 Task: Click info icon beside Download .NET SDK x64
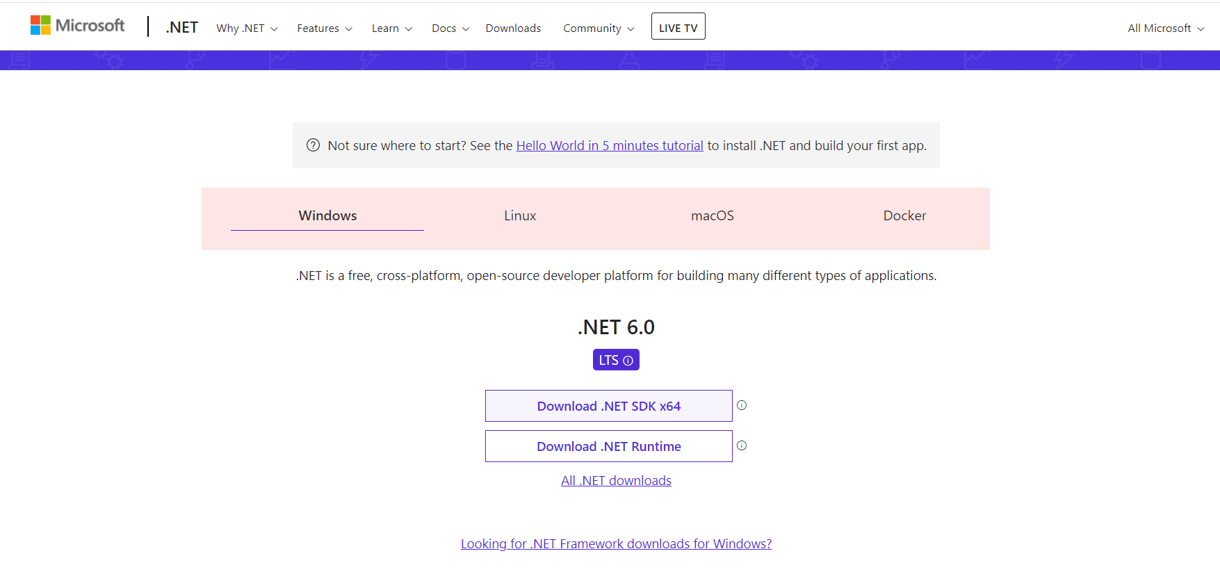pos(742,405)
